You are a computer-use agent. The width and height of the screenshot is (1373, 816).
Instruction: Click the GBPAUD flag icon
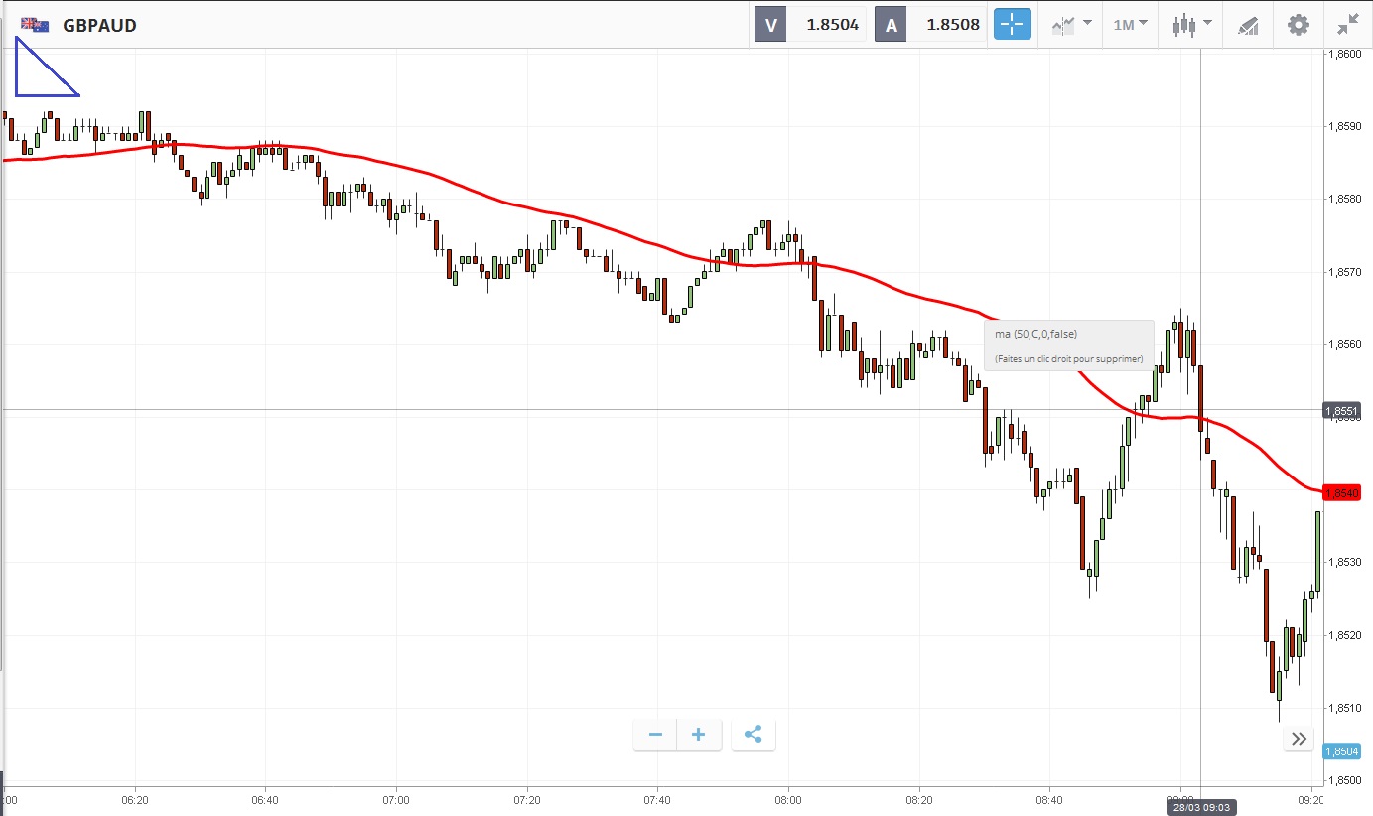tap(35, 25)
